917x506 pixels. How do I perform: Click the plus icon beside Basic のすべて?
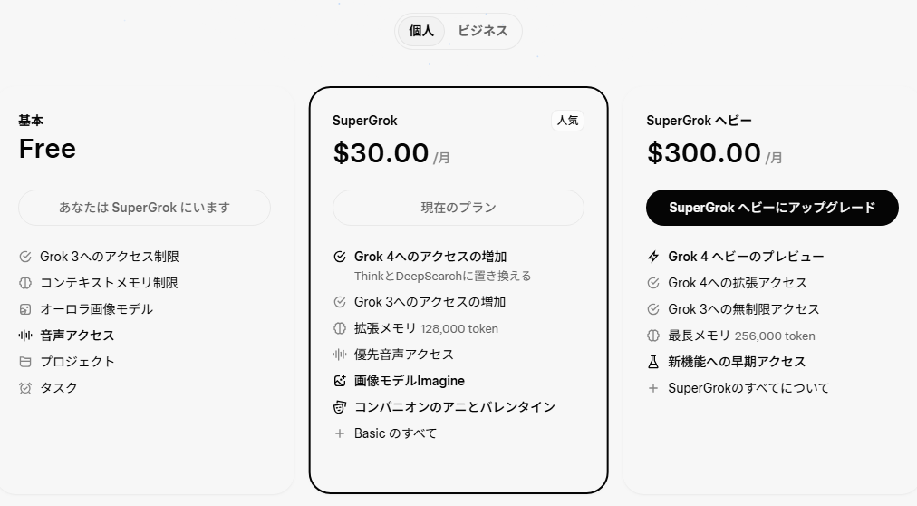click(x=340, y=433)
